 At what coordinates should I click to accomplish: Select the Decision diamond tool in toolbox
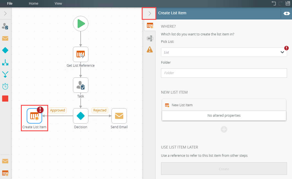click(5, 50)
